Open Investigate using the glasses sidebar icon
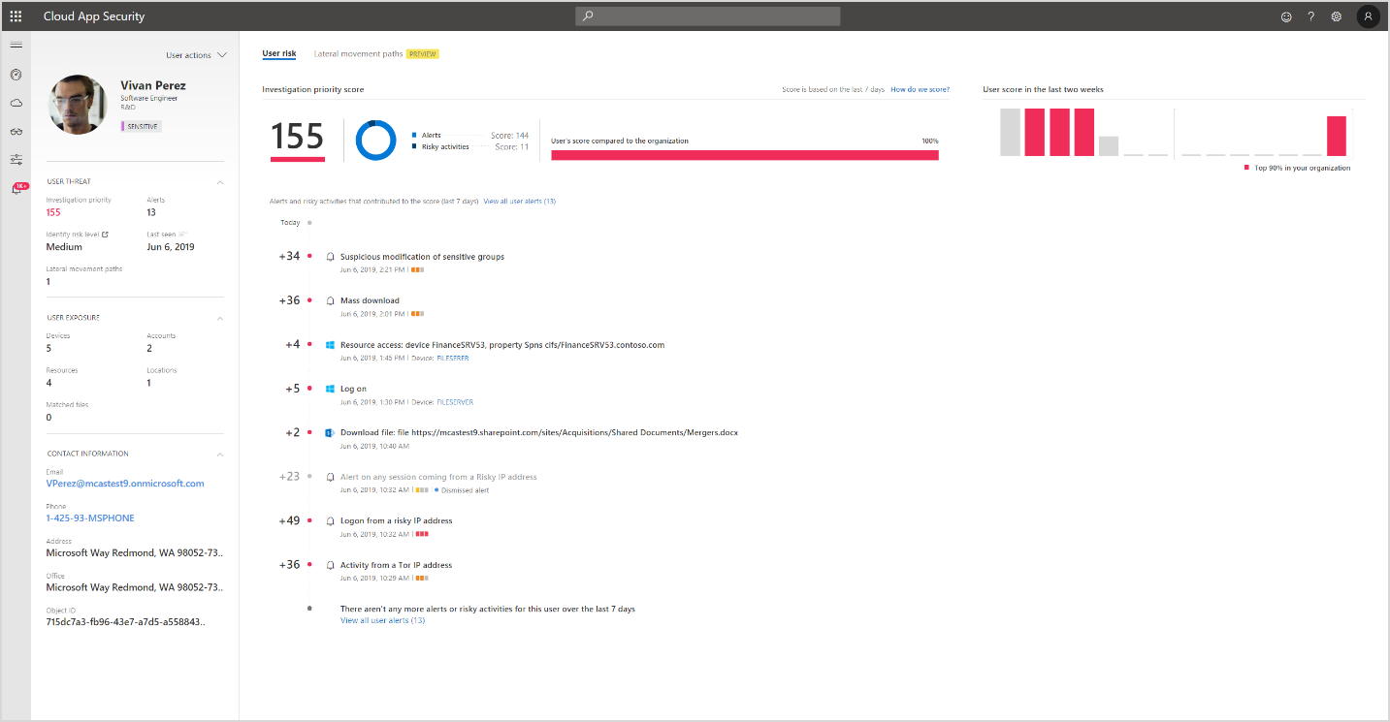1390x722 pixels. [x=16, y=131]
